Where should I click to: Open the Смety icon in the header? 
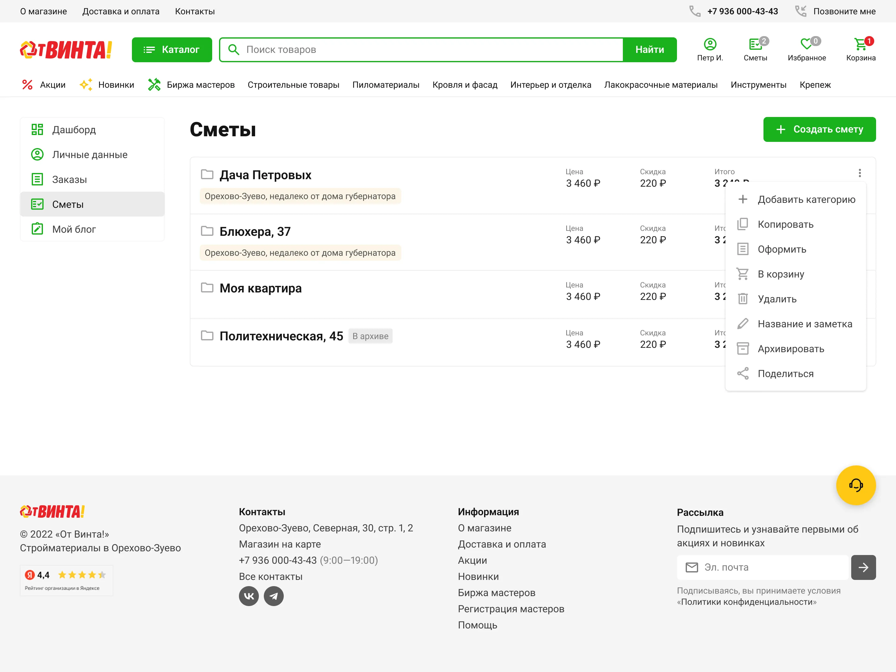point(755,49)
